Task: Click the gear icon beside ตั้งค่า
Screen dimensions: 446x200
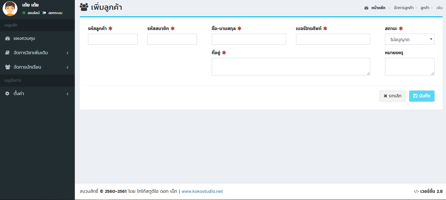Action: click(x=8, y=93)
